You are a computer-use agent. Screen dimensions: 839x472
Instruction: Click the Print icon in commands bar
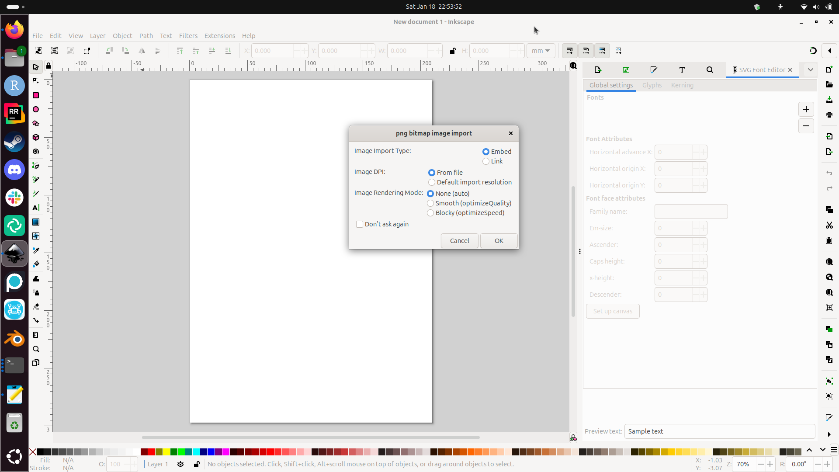click(829, 115)
